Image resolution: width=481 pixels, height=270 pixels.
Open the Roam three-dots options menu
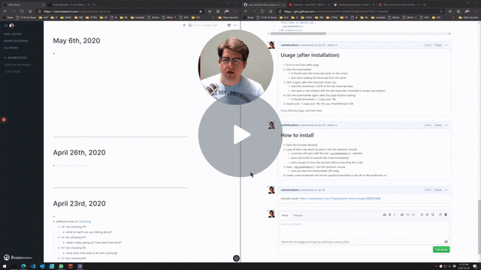coord(235,25)
